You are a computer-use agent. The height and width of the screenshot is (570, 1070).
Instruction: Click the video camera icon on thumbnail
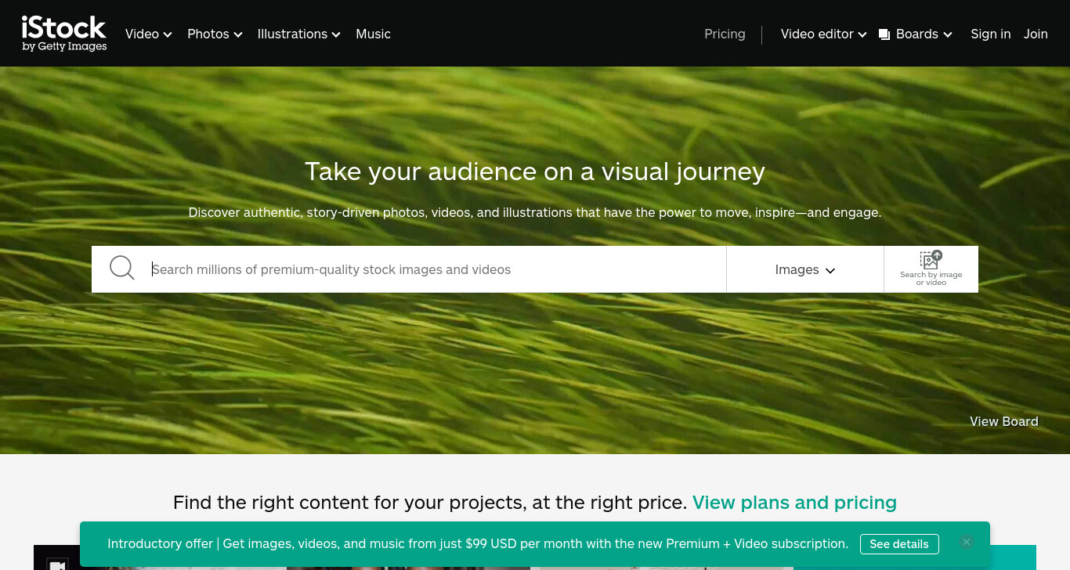[56, 564]
